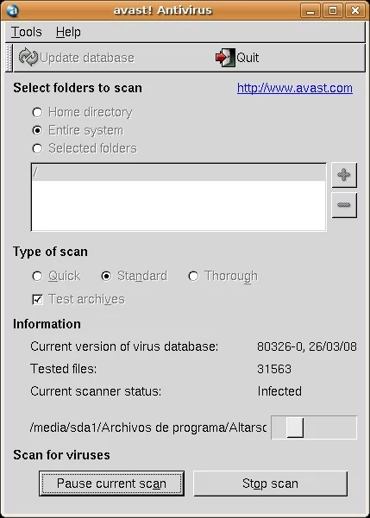Click the avast logo in title bar
370x518 pixels.
12,10
